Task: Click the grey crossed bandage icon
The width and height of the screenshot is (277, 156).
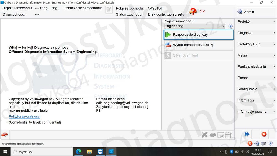Action: click(205, 135)
